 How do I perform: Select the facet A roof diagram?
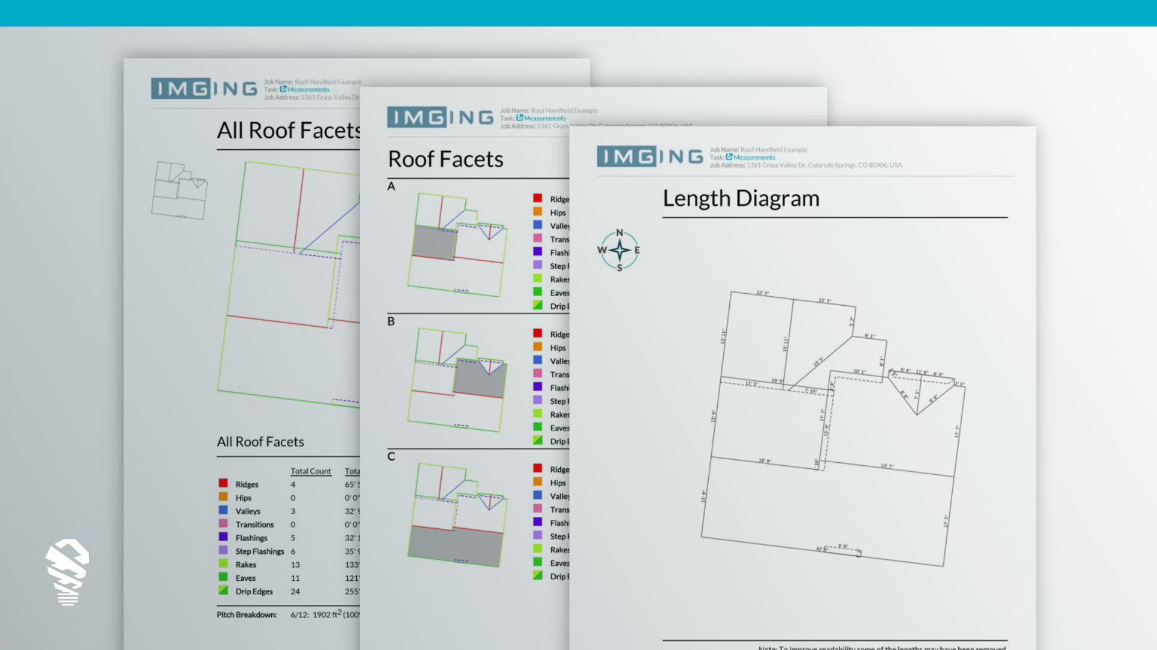(x=458, y=246)
